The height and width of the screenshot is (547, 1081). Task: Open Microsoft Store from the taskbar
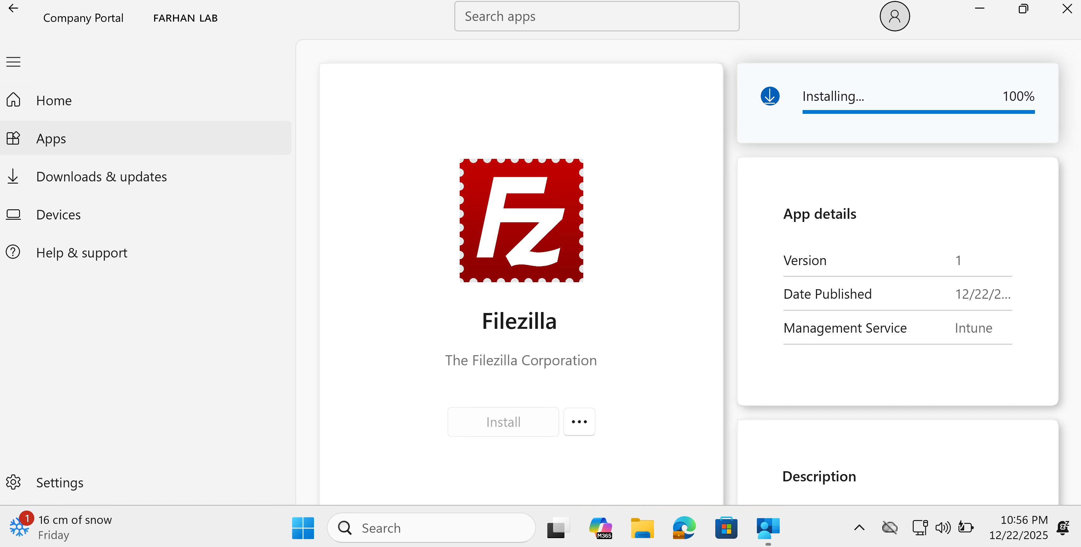726,528
